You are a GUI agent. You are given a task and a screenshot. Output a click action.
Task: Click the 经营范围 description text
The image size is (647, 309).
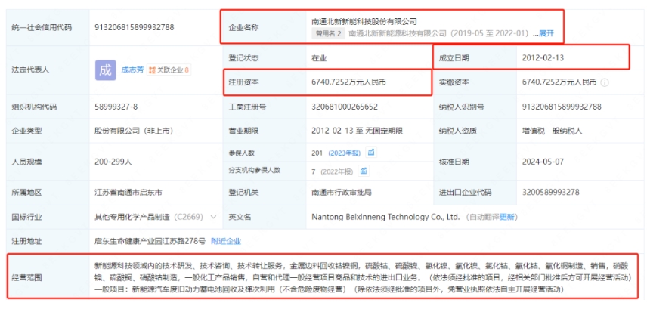(363, 277)
